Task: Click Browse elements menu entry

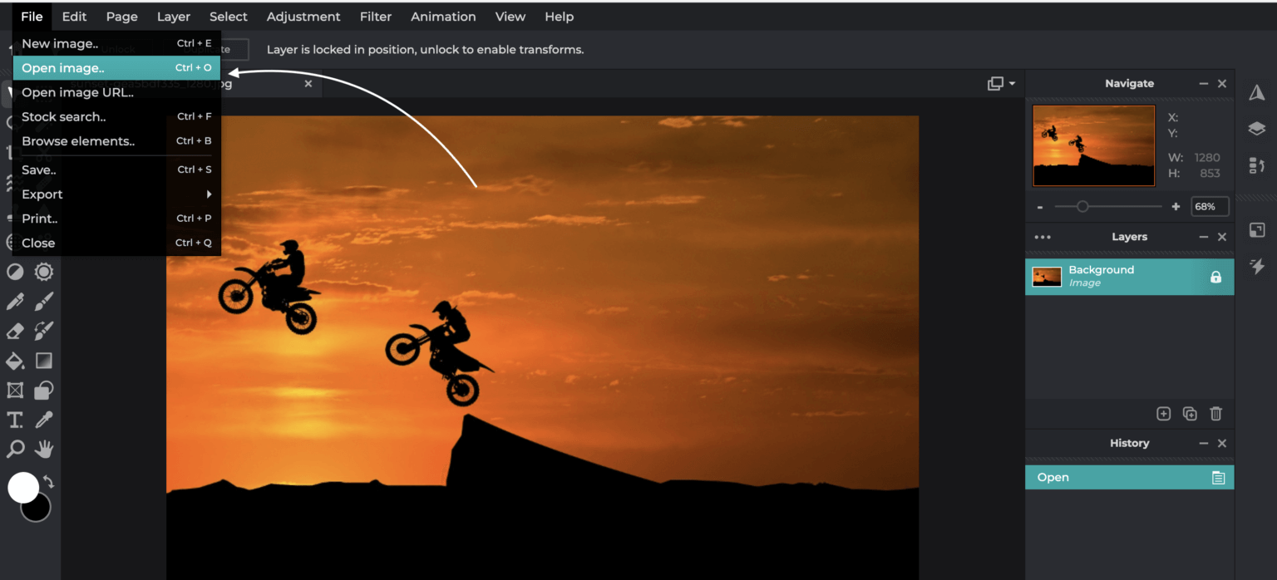Action: point(77,140)
